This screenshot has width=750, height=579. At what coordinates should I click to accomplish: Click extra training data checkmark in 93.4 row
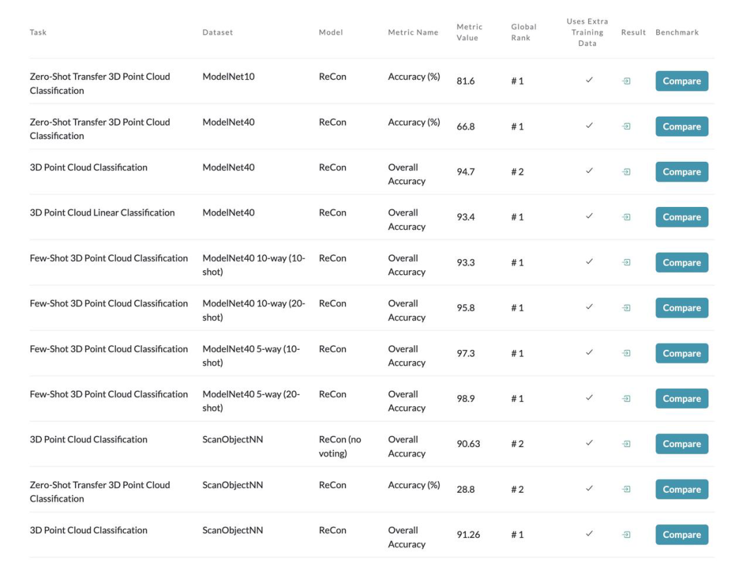(590, 216)
